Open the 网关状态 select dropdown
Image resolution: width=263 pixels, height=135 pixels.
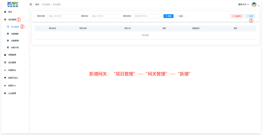(x=147, y=16)
